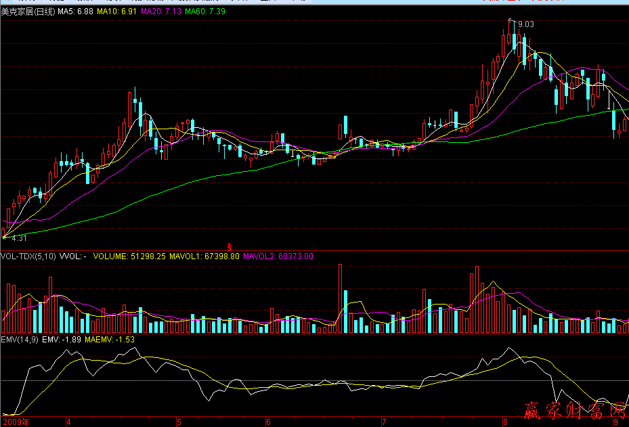Click the 9.03 high price marker
The width and height of the screenshot is (629, 427).
(525, 24)
